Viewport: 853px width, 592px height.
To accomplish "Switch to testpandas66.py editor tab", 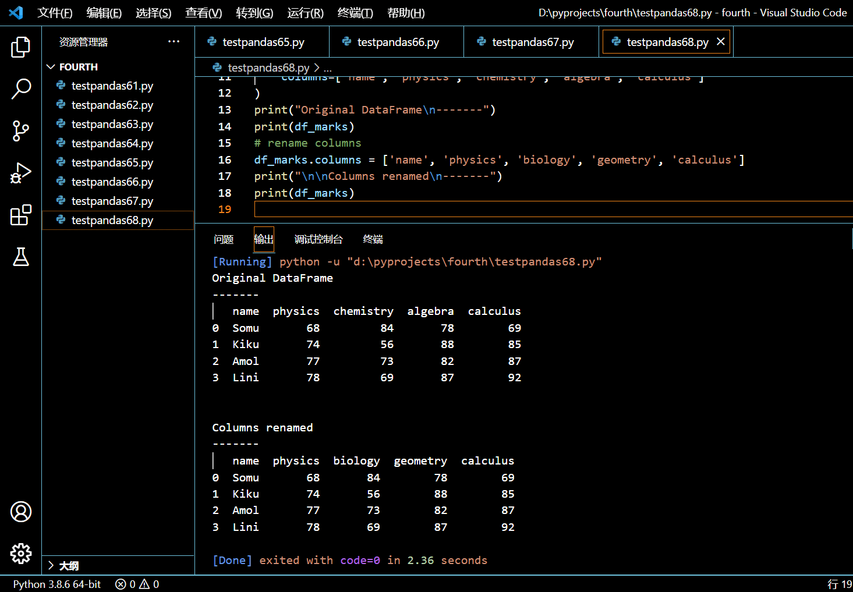I will [x=397, y=42].
